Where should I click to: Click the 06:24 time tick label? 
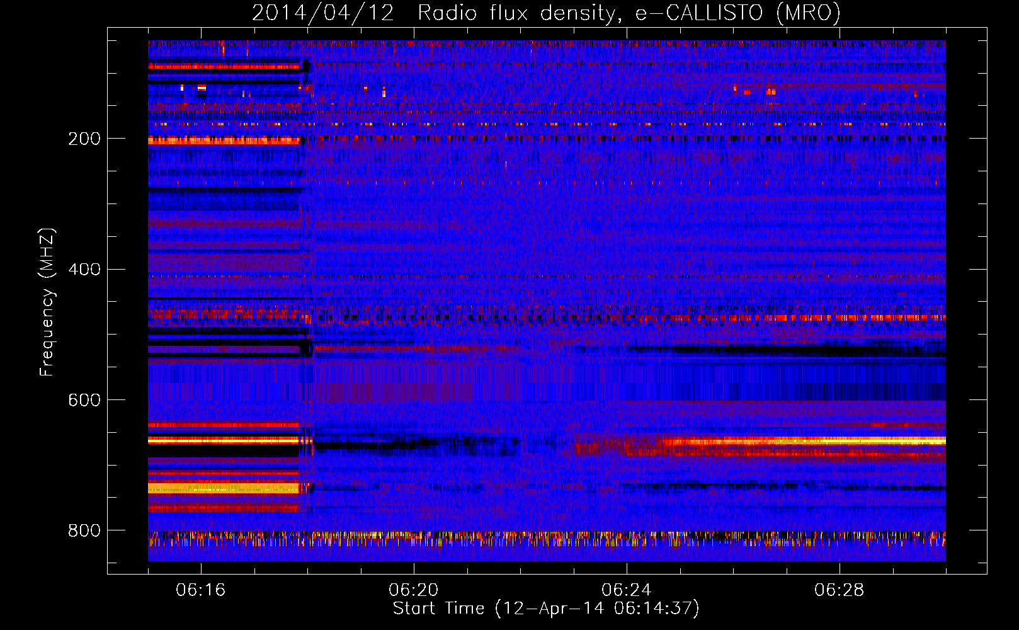coord(626,590)
